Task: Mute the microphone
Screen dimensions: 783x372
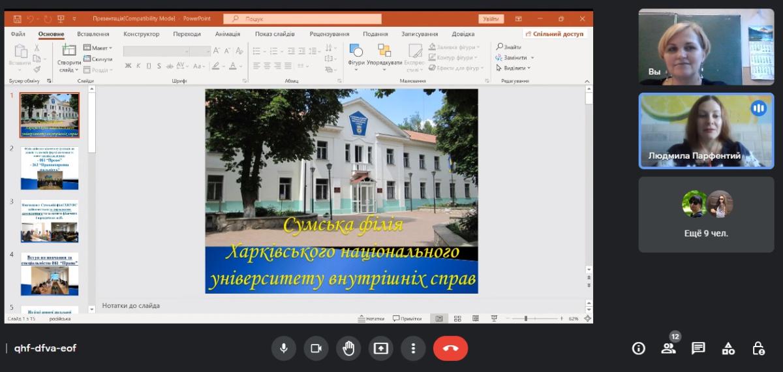Action: [284, 349]
